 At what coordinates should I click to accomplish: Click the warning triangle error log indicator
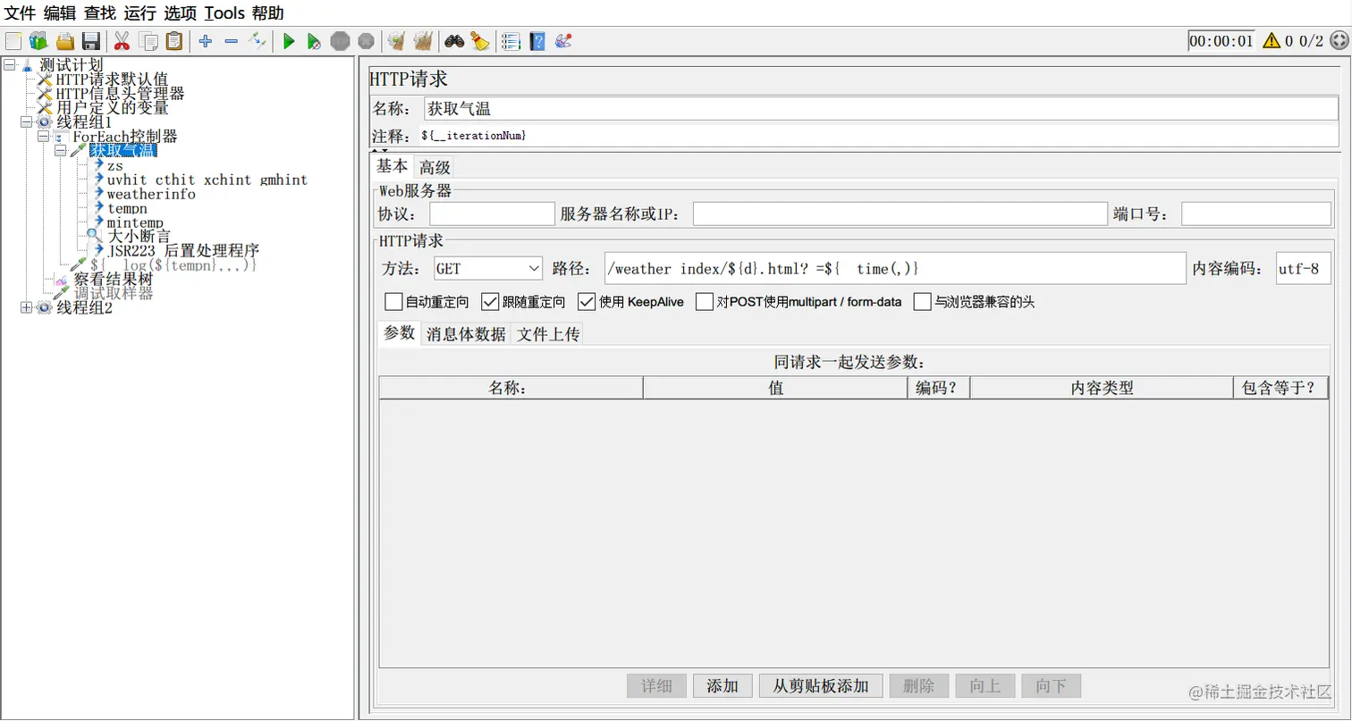click(x=1271, y=40)
